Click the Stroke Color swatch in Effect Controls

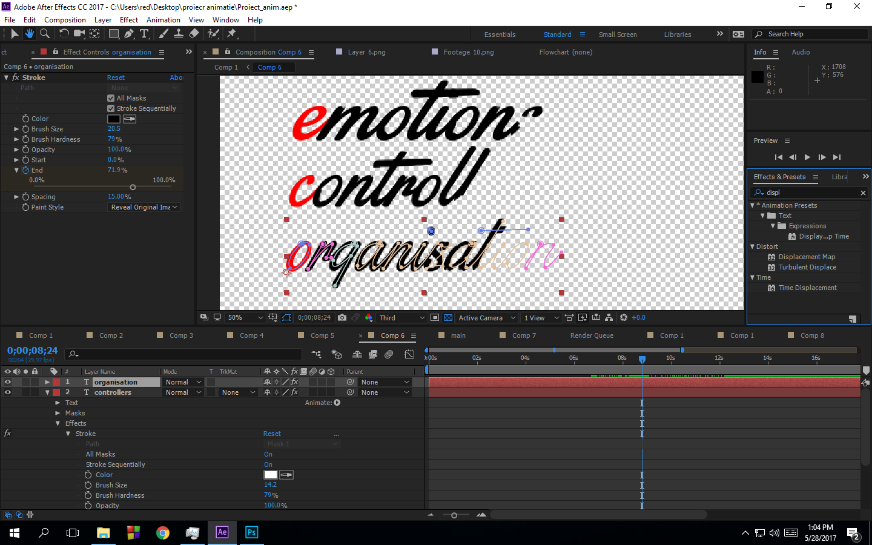(x=114, y=119)
